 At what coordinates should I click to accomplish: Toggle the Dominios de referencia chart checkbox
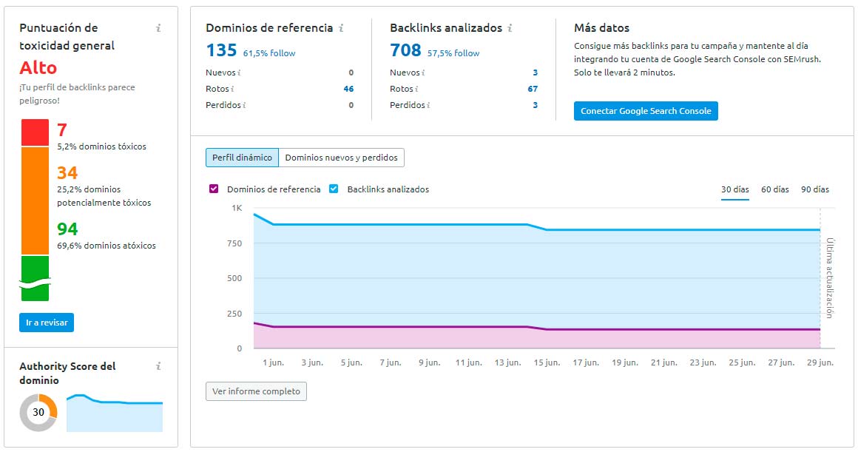tap(214, 189)
